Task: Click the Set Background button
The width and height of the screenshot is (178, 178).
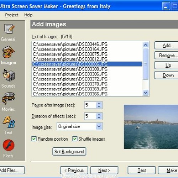Action: click(x=69, y=151)
